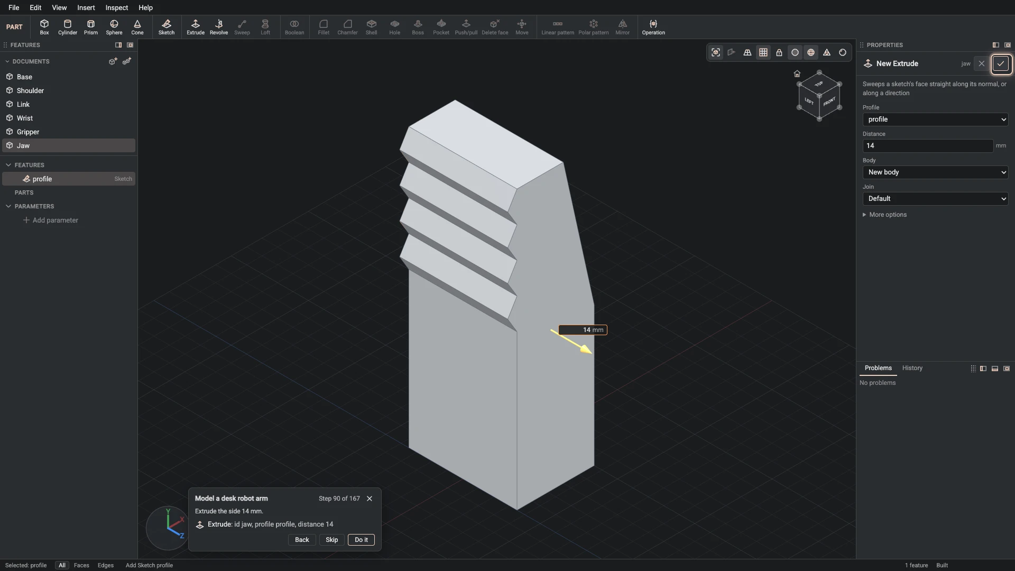Viewport: 1015px width, 571px height.
Task: Click the add assembly icon in Documents
Action: tap(127, 61)
